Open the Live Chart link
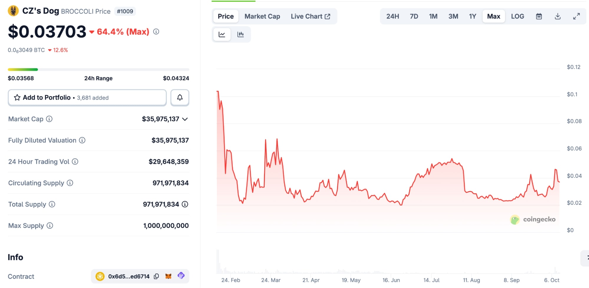 click(310, 17)
